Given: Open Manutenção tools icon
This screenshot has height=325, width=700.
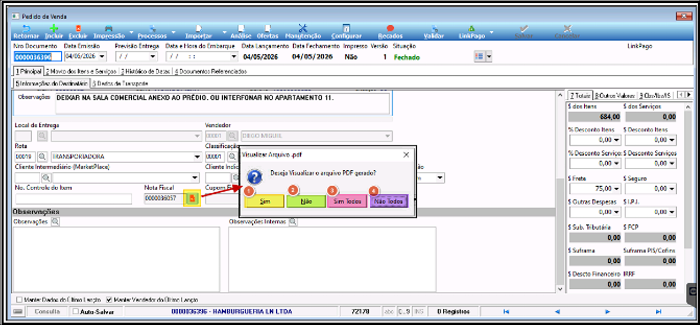Looking at the screenshot, I should [x=303, y=32].
